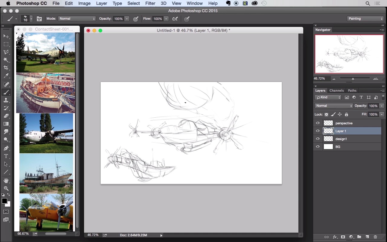Select the Eraser tool
387x242 pixels.
point(6,116)
